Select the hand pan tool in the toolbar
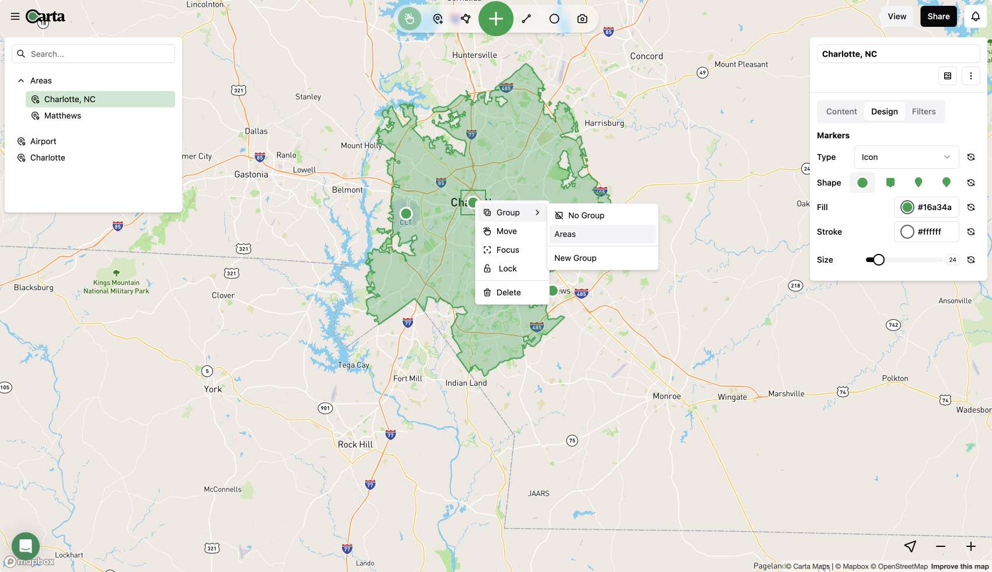This screenshot has width=992, height=572. tap(409, 18)
